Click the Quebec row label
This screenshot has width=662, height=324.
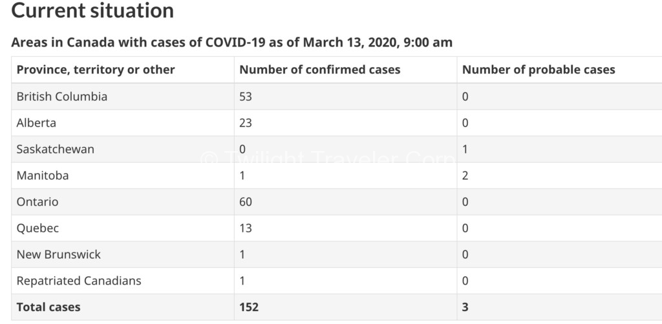[x=37, y=228]
